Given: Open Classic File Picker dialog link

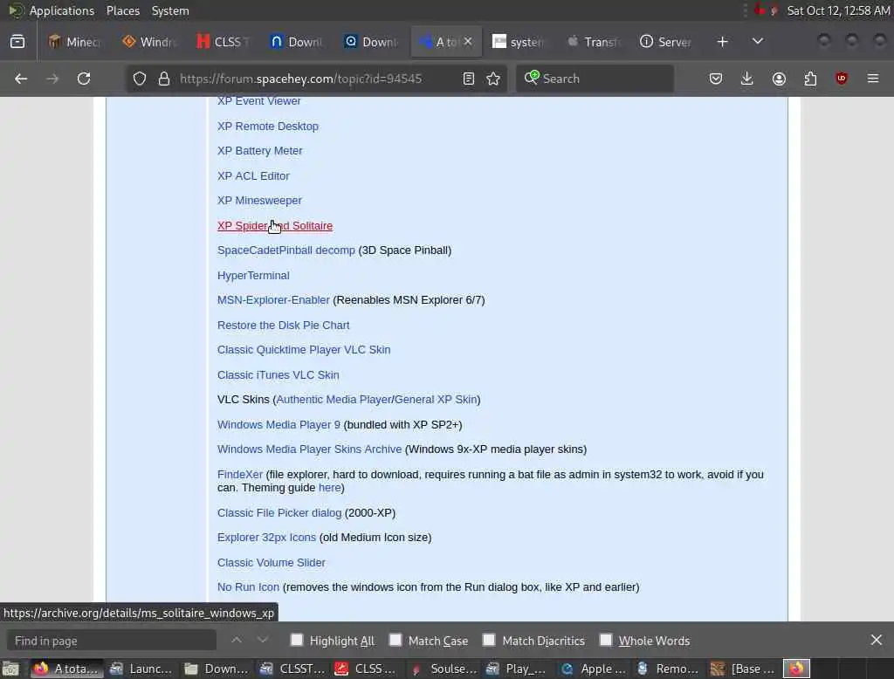Looking at the screenshot, I should click(x=279, y=513).
